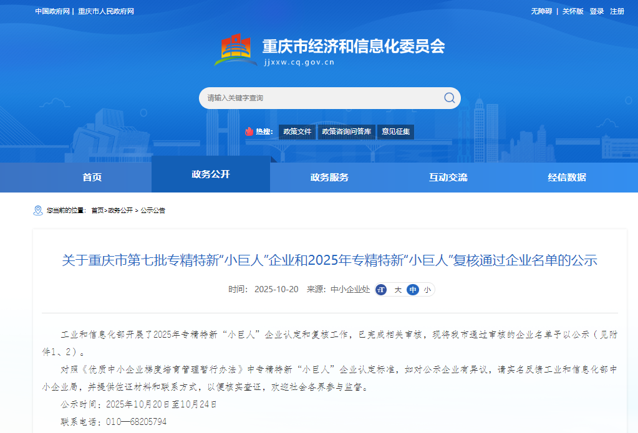Switch to the 互动交流 tab
This screenshot has width=638, height=433.
tap(448, 178)
